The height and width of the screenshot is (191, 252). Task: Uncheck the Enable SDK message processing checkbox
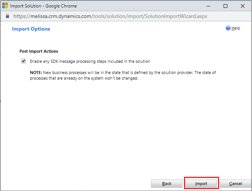pyautogui.click(x=24, y=61)
